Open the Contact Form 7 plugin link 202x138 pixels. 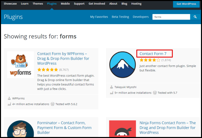tap(153, 54)
